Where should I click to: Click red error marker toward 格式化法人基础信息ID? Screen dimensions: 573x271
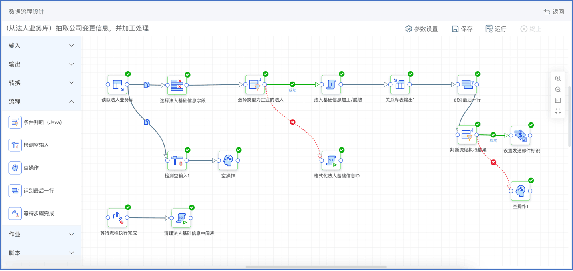[292, 122]
